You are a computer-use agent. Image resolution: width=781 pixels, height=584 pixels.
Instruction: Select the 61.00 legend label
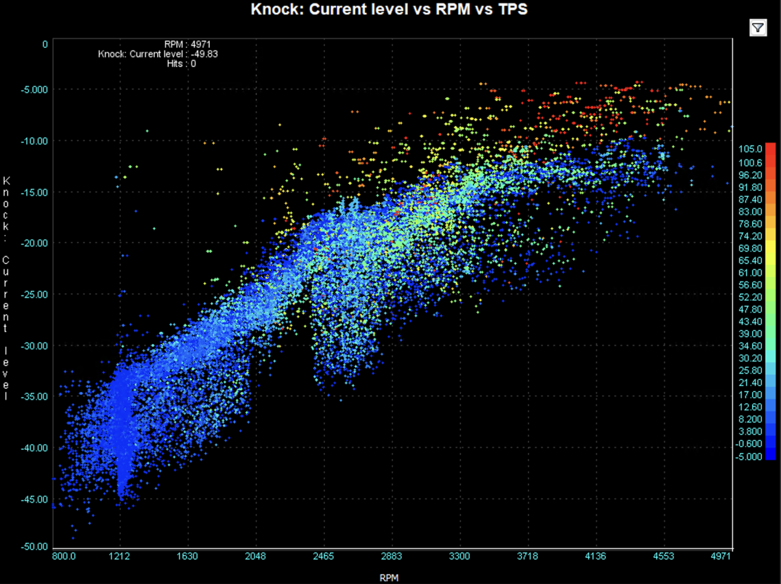[x=751, y=273]
